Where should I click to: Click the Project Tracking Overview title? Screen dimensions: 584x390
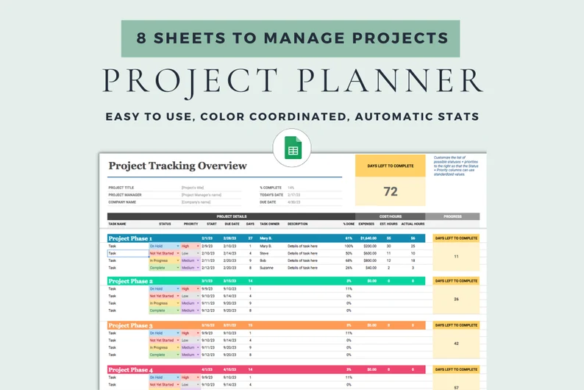pyautogui.click(x=178, y=166)
